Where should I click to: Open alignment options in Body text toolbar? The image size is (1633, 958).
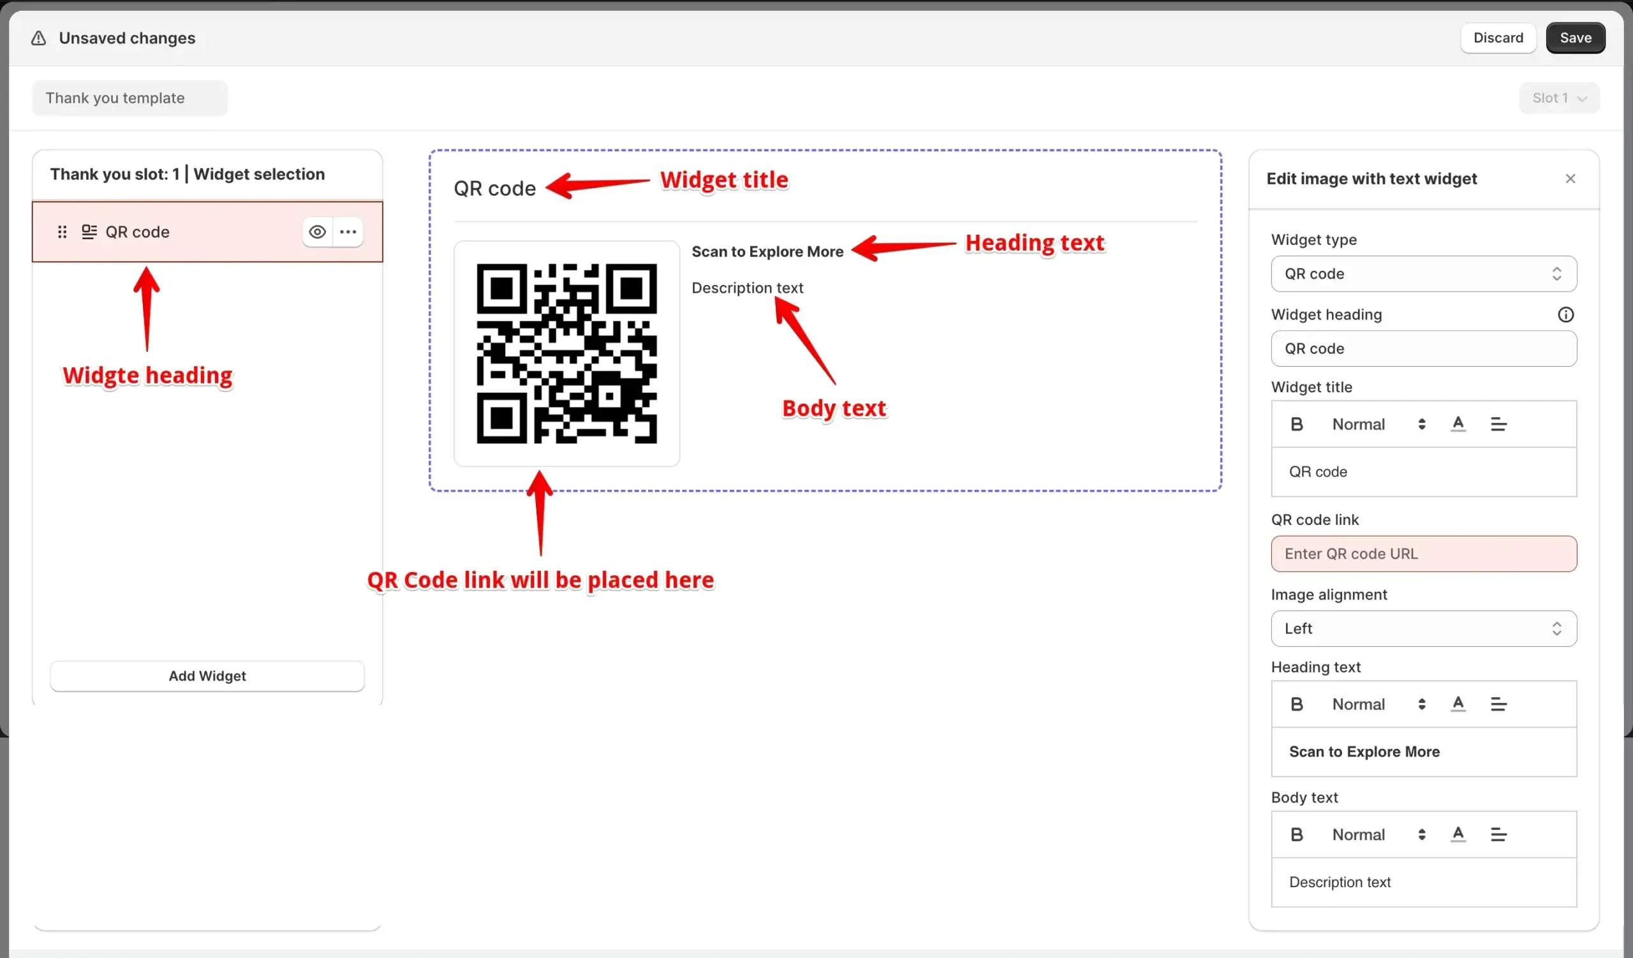click(x=1499, y=835)
